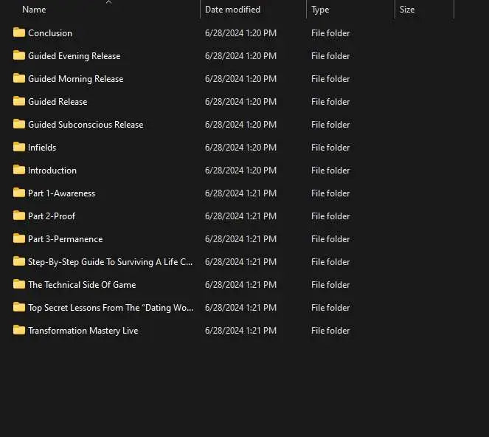The image size is (489, 437).
Task: Select Guided Subconscious Release folder name
Action: pyautogui.click(x=86, y=125)
